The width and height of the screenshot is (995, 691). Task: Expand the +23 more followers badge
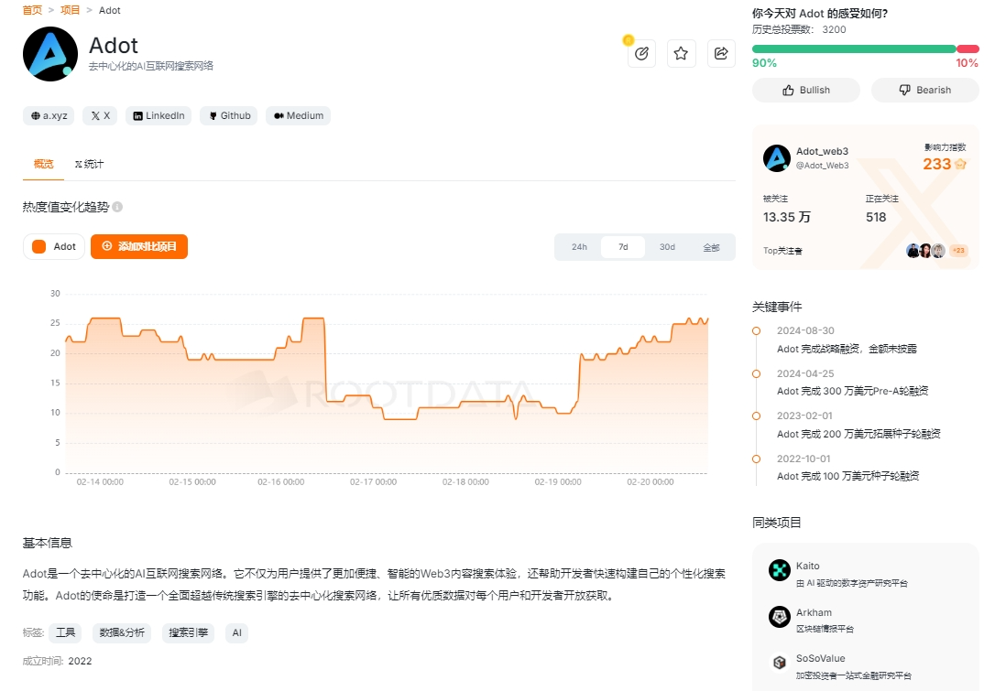(x=958, y=251)
